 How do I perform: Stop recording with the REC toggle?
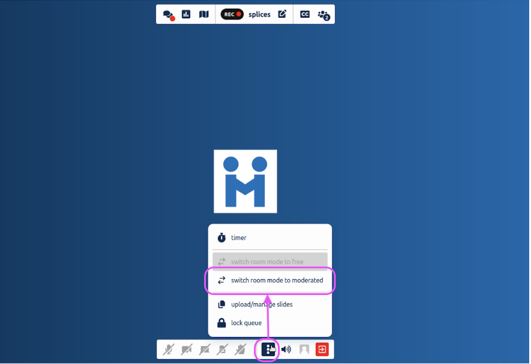click(232, 14)
